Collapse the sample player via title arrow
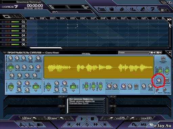 5,52
